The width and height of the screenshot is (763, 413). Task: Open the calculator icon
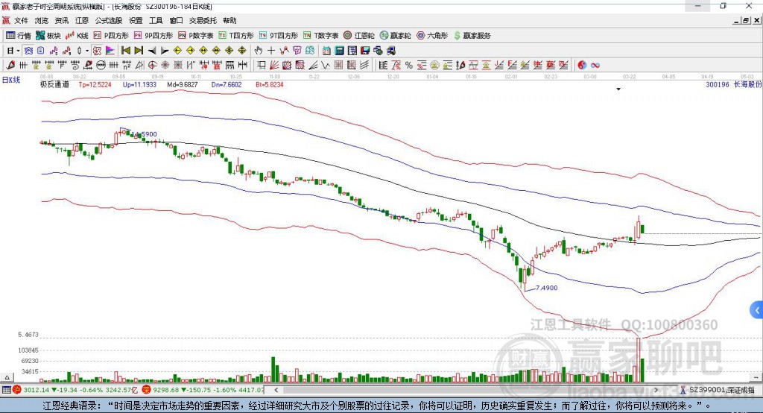click(340, 51)
